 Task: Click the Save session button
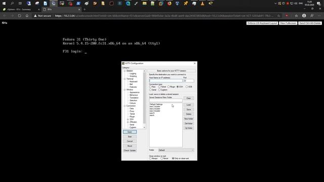(189, 110)
